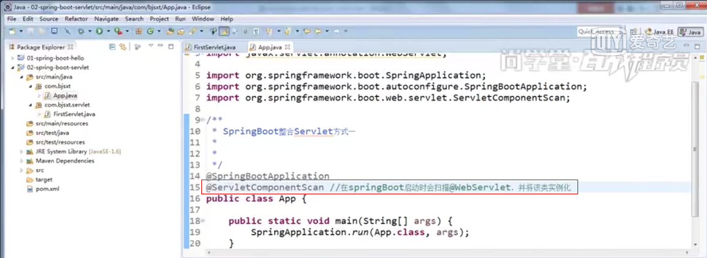Screen dimensions: 707x258
Task: Expand App.java in Package Explorer
Action: pyautogui.click(x=39, y=96)
